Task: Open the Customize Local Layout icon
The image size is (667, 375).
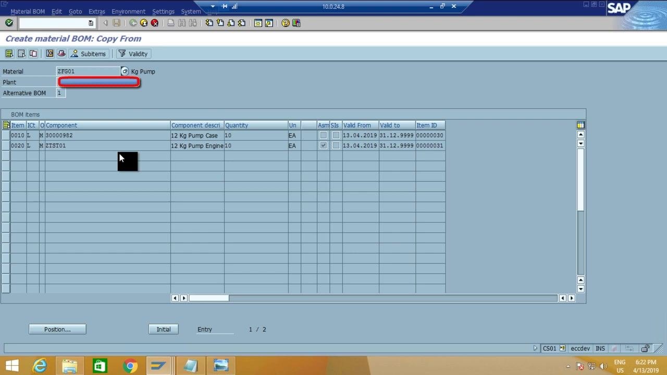Action: 297,23
